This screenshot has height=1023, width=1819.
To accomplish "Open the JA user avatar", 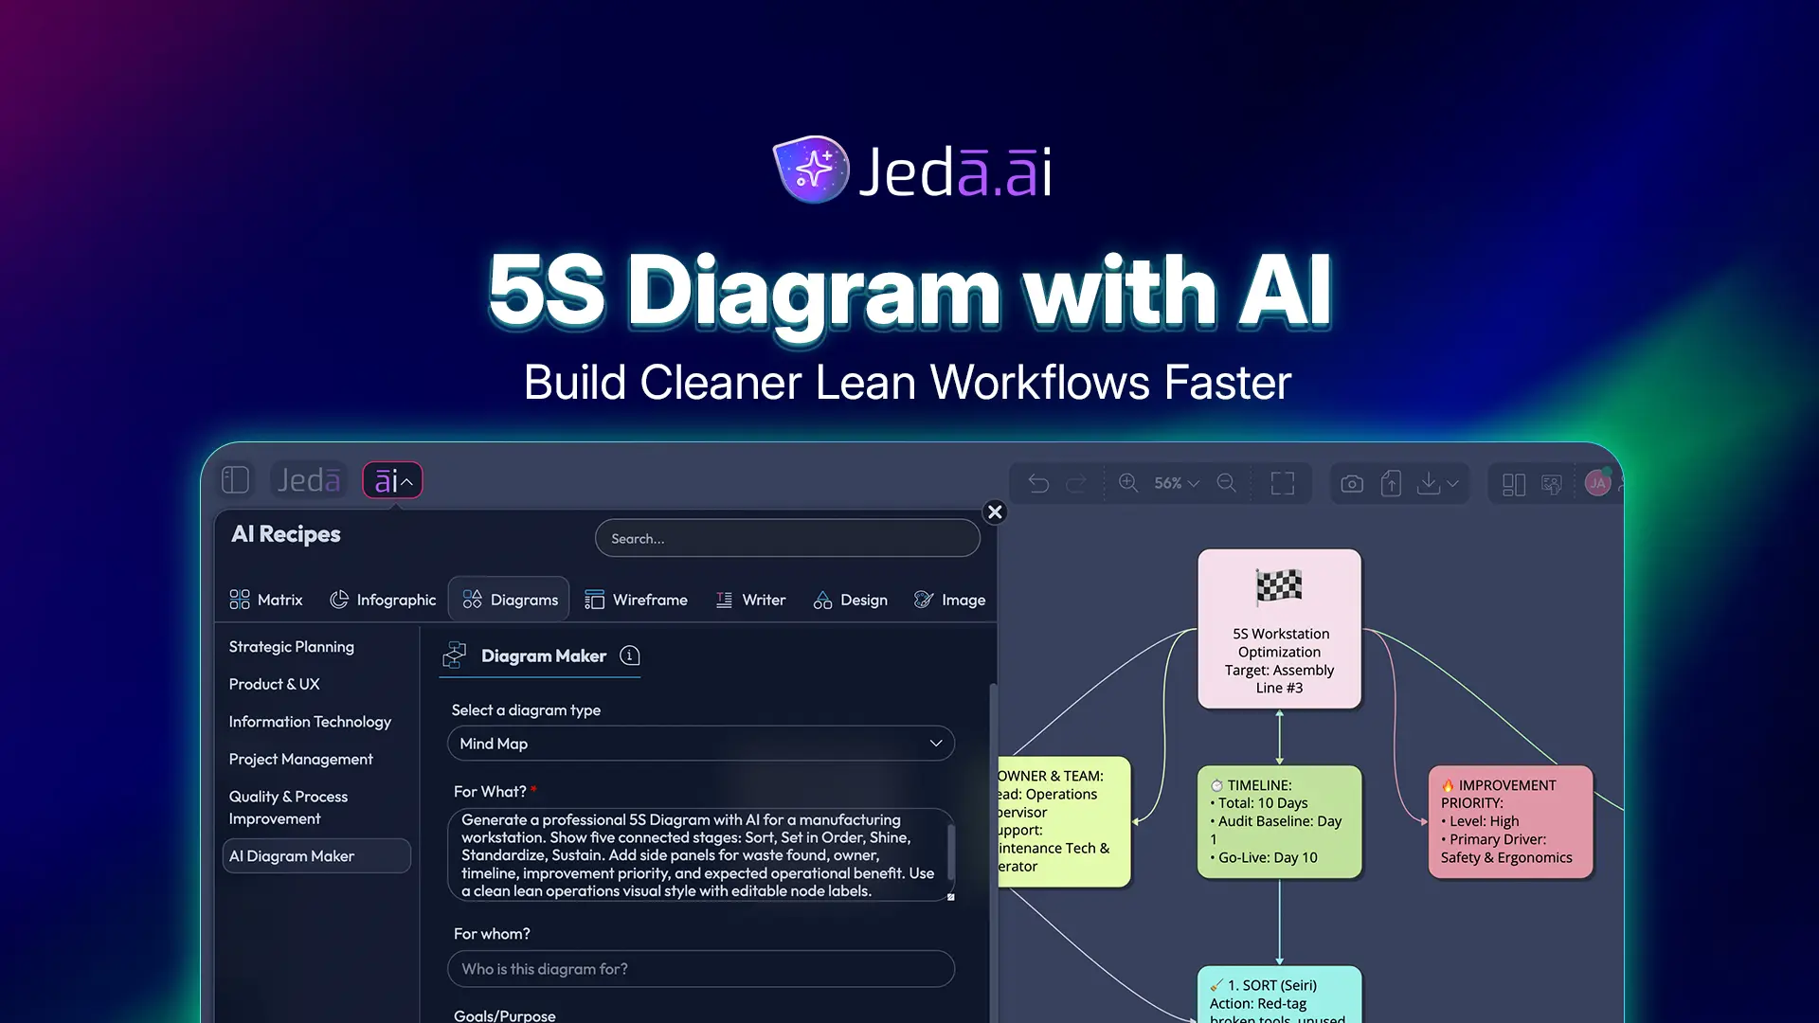I will (x=1597, y=483).
